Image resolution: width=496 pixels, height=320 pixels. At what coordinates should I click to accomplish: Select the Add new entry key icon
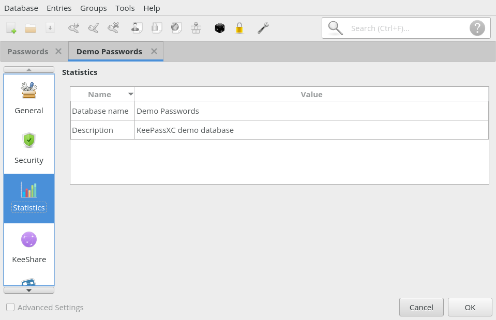[x=73, y=28]
